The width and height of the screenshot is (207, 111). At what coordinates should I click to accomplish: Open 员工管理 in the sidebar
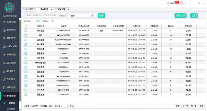coord(9,63)
